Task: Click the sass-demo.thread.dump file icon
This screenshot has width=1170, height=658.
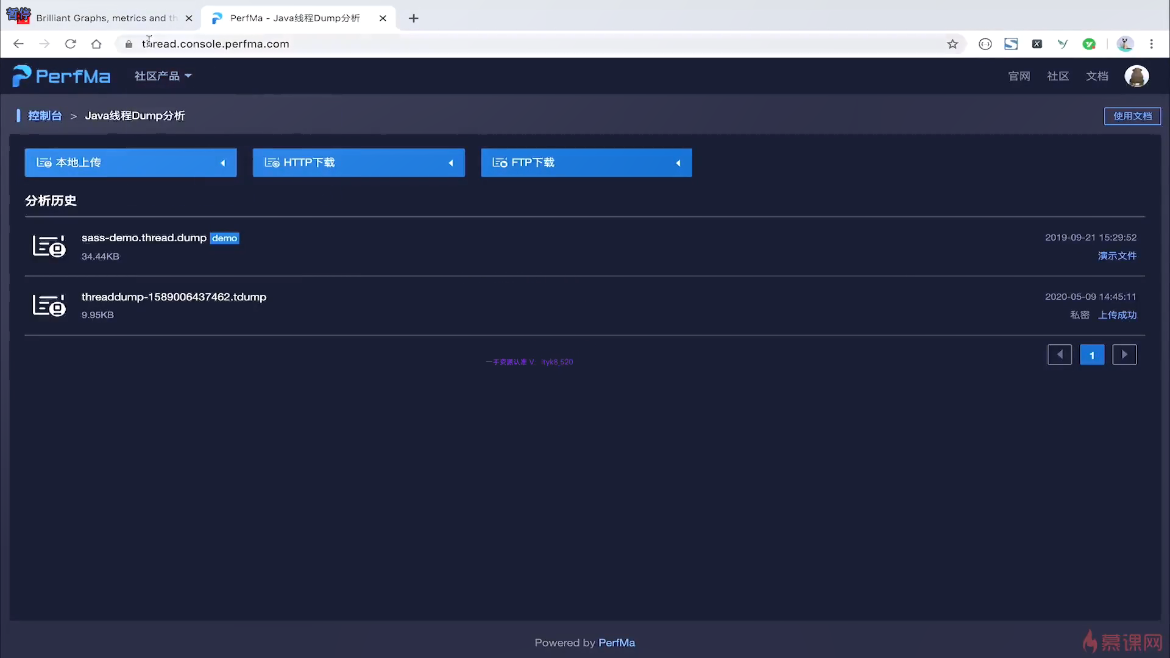Action: click(49, 246)
